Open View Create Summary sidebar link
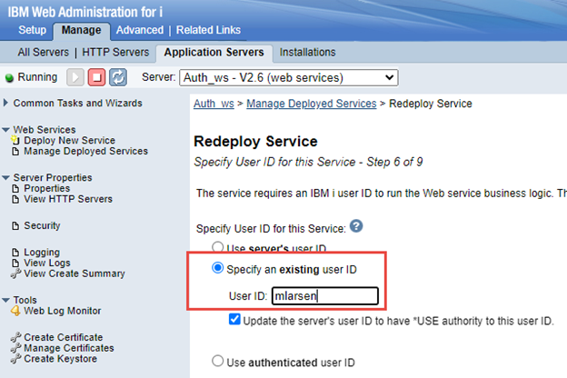 click(75, 274)
